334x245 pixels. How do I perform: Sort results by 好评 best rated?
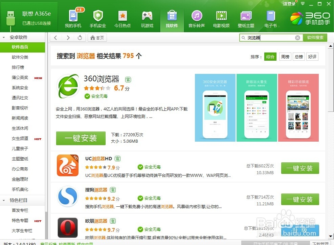pos(312,57)
